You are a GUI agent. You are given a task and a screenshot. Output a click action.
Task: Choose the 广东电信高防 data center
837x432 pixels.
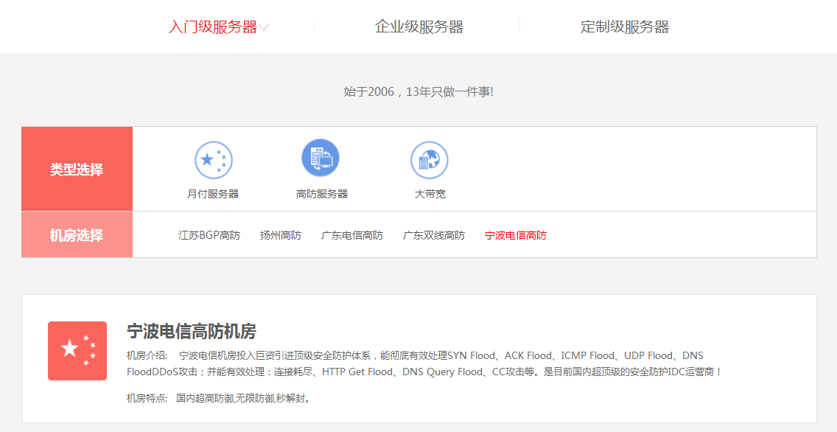pos(352,236)
